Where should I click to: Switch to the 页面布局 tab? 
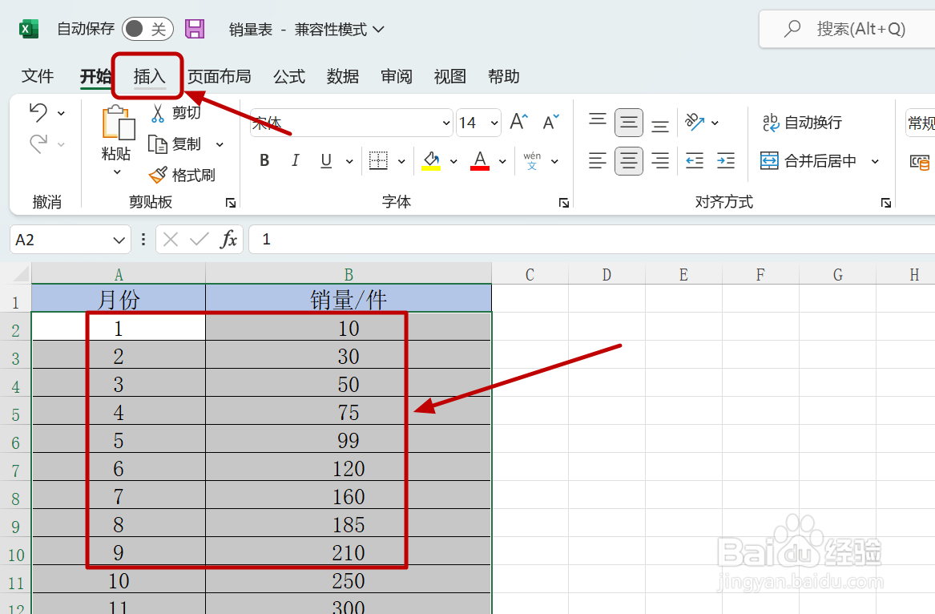220,76
